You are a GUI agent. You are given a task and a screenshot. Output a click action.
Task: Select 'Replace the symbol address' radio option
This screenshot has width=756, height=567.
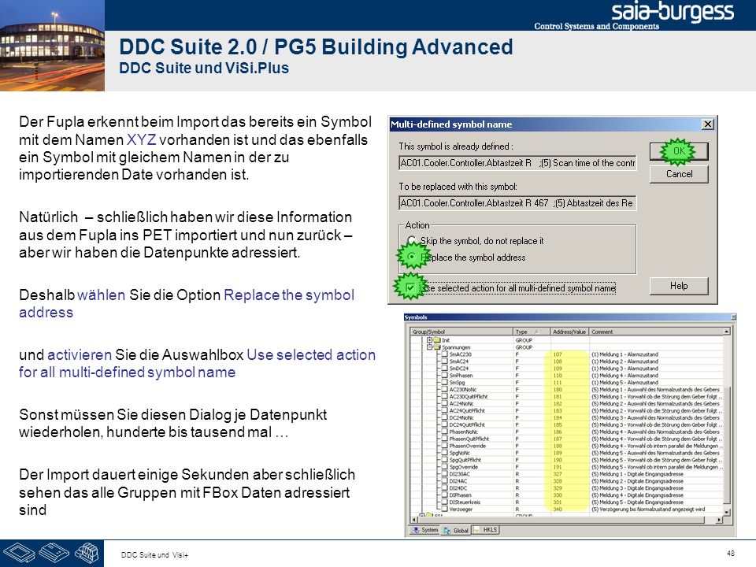click(411, 257)
